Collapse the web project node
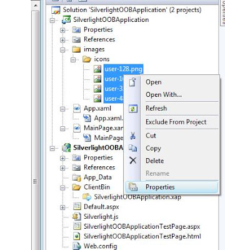The height and width of the screenshot is (250, 225). click(52, 148)
